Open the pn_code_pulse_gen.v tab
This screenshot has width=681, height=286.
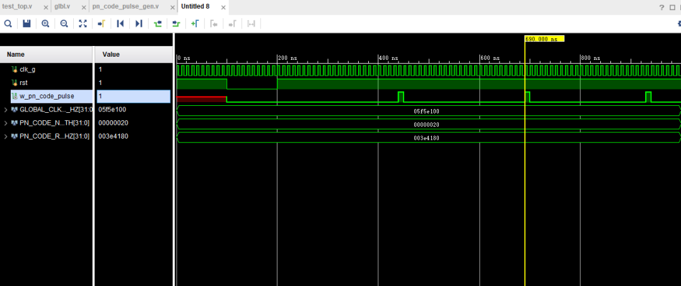125,6
